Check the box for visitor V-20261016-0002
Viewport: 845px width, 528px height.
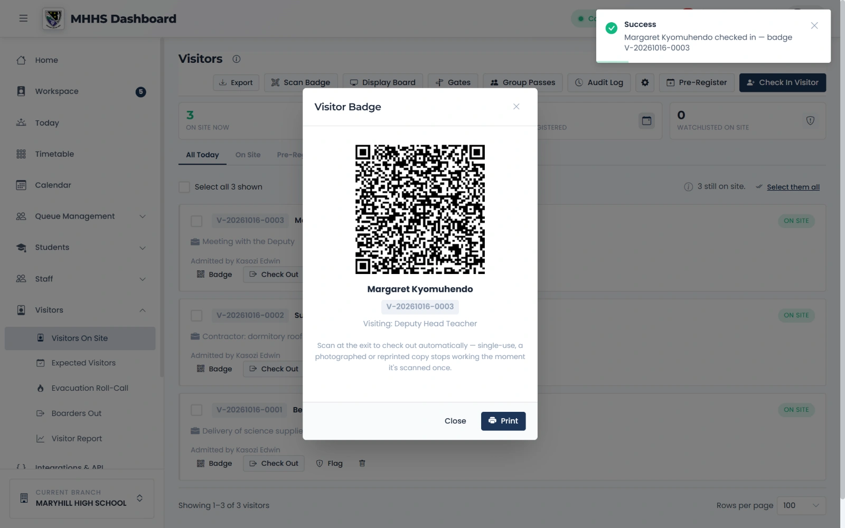(196, 315)
